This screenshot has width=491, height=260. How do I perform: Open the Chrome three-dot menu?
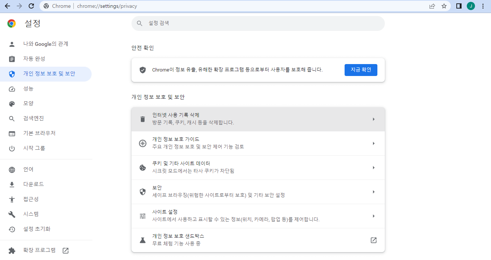(x=482, y=6)
